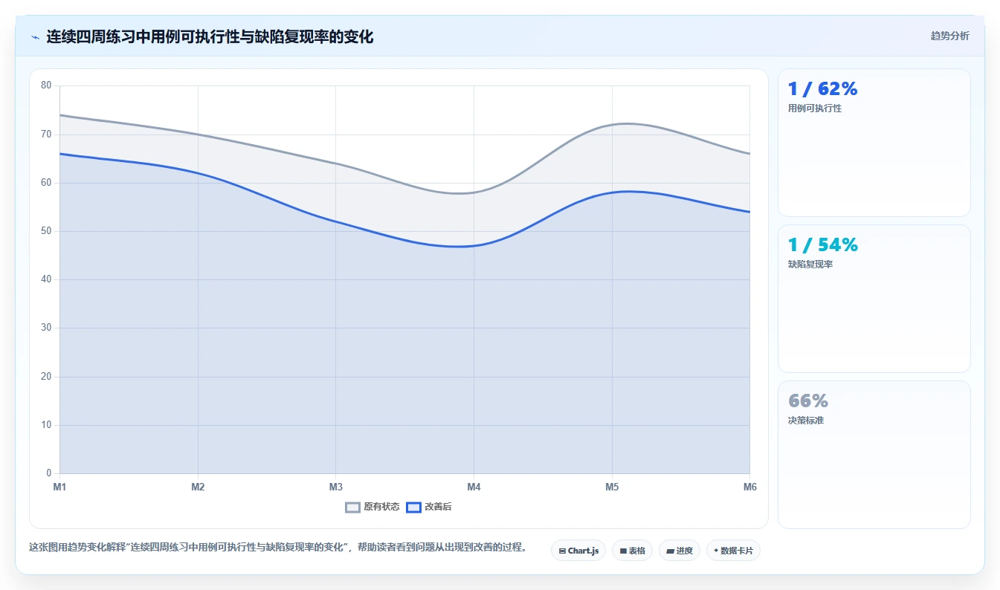Click the icon in the Chart.js tag
This screenshot has width=1000, height=590.
click(x=562, y=551)
